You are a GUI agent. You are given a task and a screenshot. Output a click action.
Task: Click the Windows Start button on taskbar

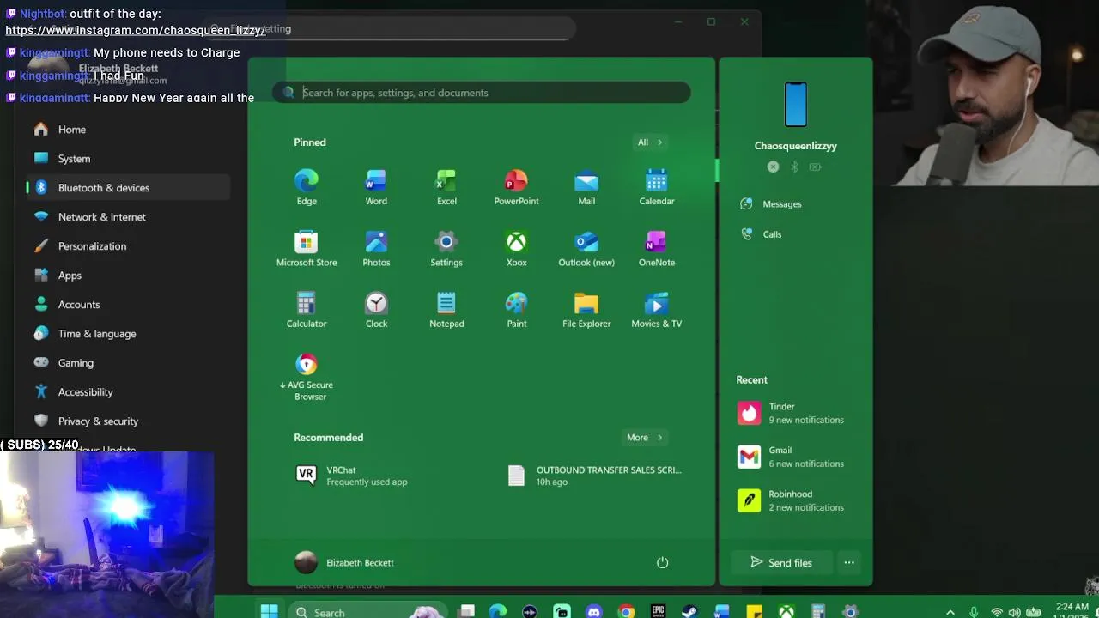point(269,611)
